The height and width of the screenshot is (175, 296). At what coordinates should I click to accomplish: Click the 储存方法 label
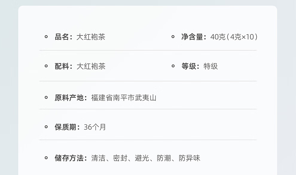[x=69, y=158]
